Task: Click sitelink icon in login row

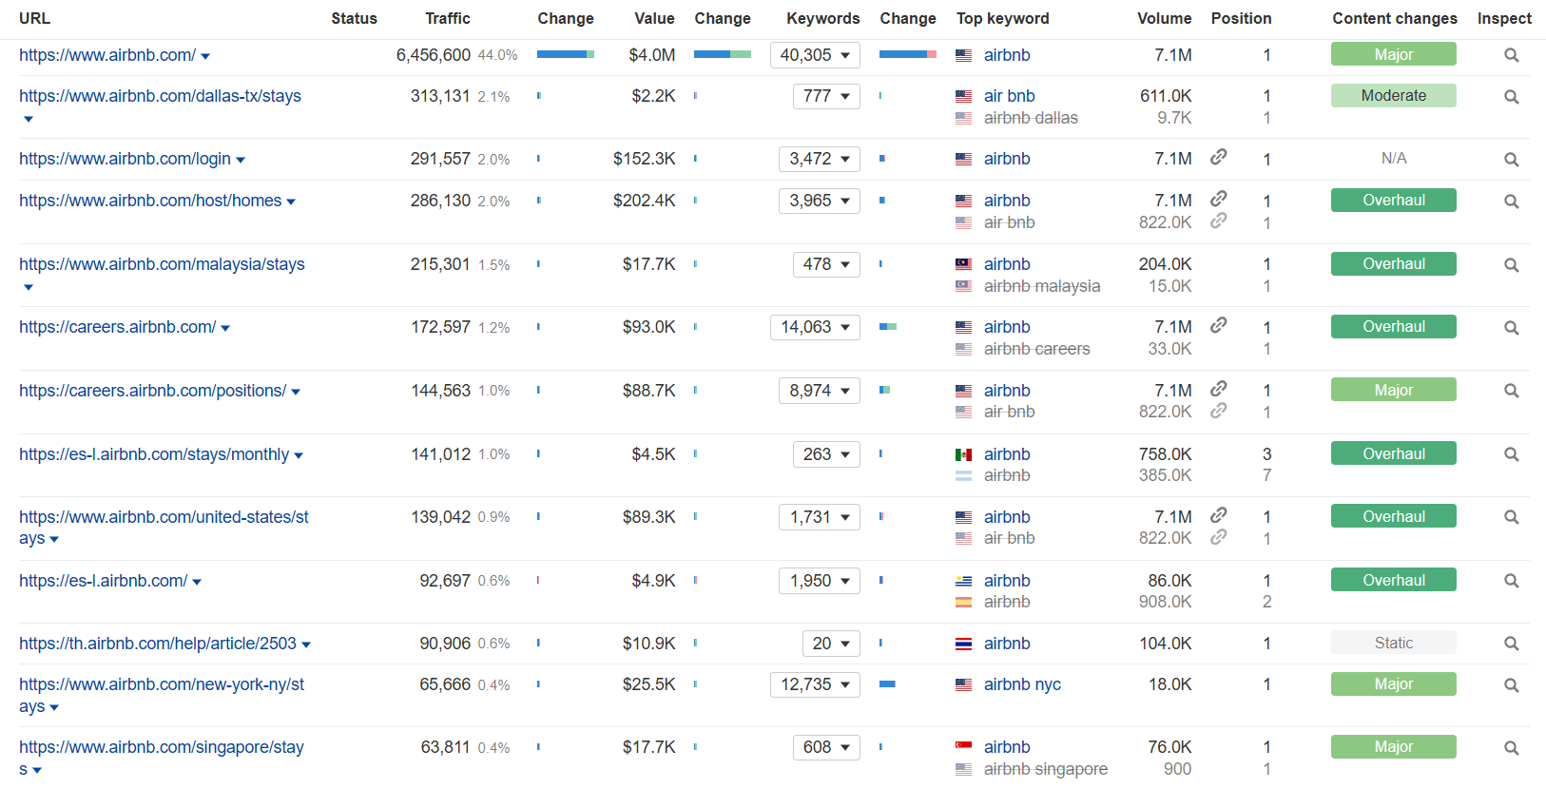Action: point(1218,157)
